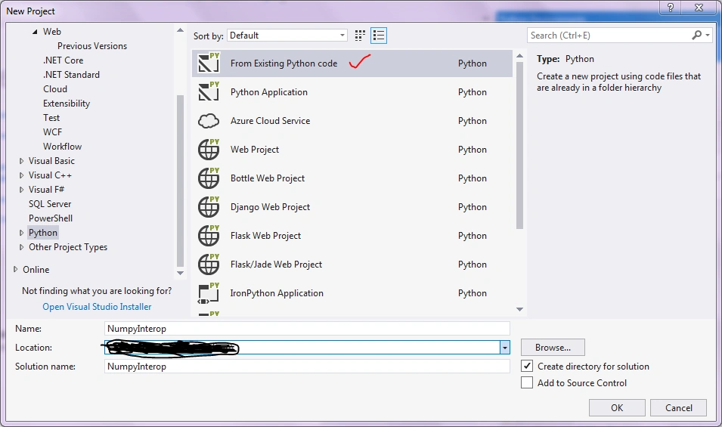Click the Solution name input field
Image resolution: width=722 pixels, height=427 pixels.
307,367
